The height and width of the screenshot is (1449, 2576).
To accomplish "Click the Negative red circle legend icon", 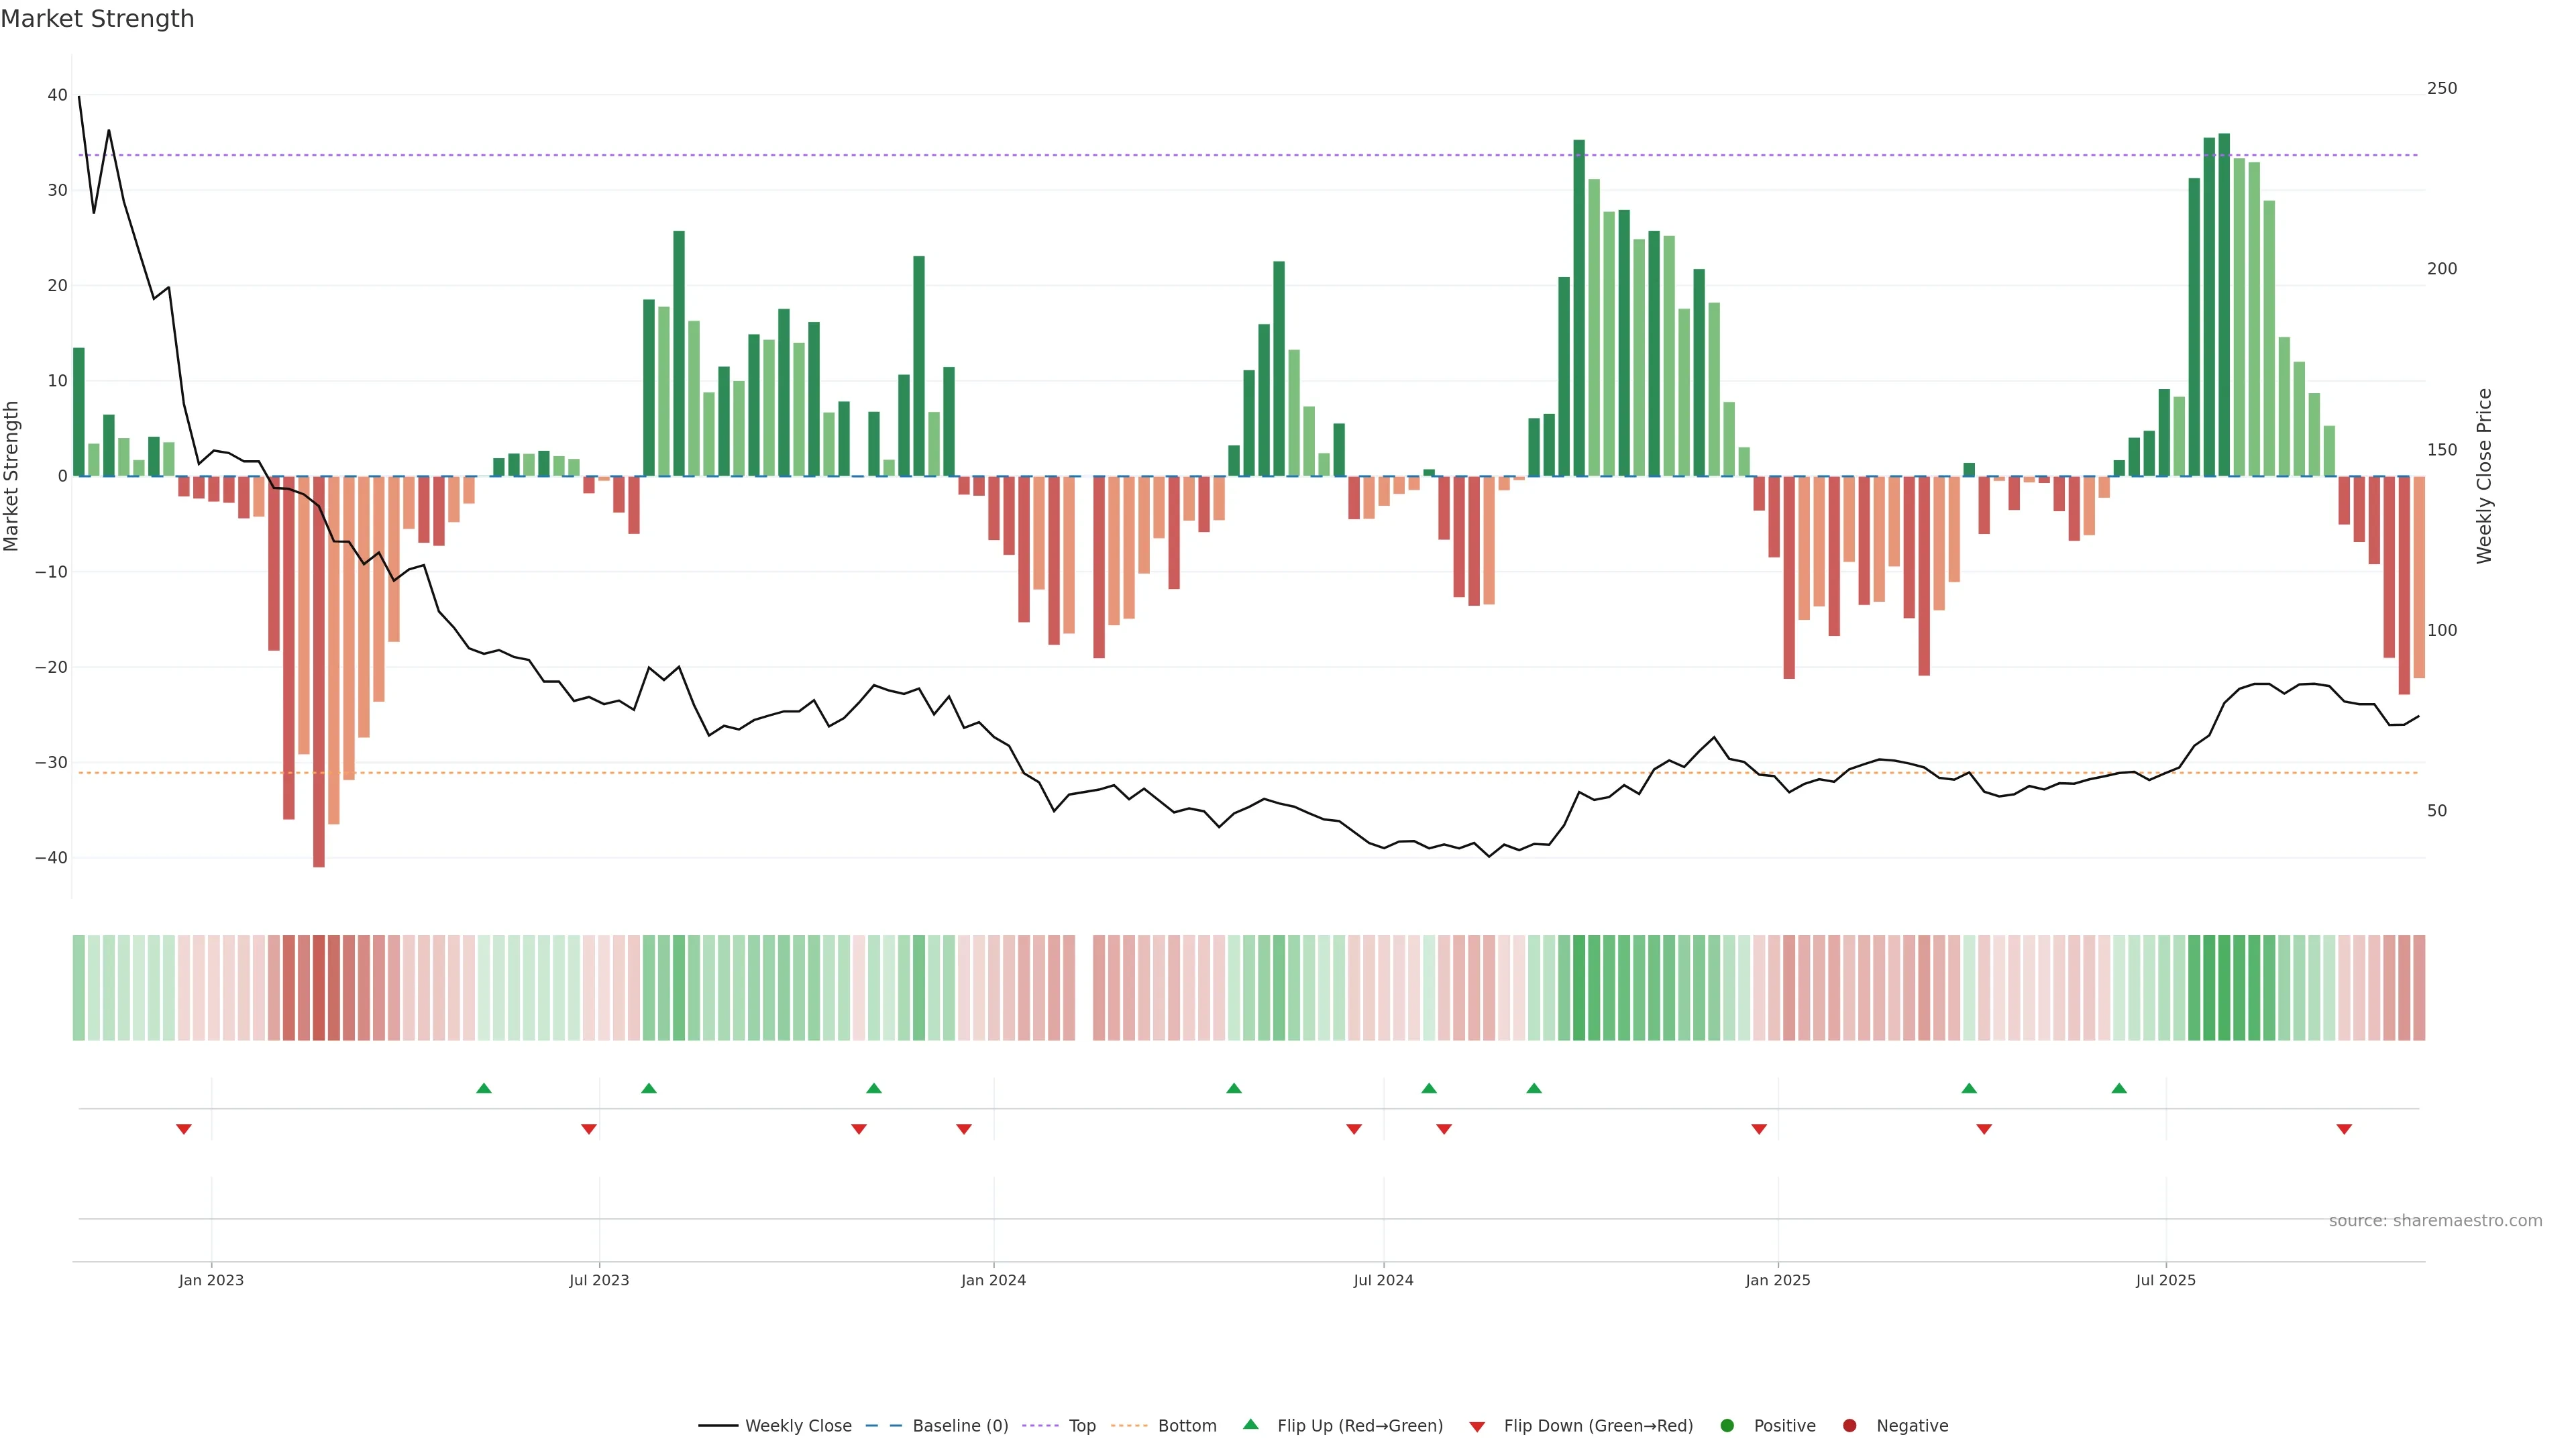I will (x=1849, y=1425).
